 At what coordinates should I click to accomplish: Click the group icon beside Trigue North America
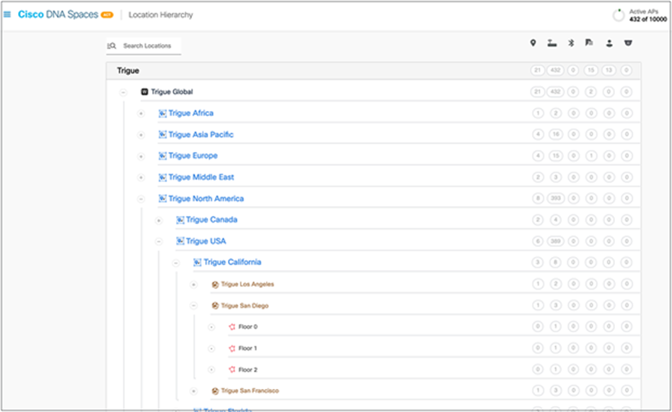pyautogui.click(x=162, y=198)
